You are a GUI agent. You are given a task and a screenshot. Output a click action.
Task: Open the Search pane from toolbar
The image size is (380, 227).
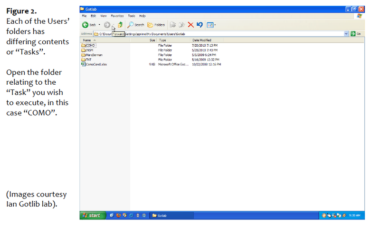[136, 25]
